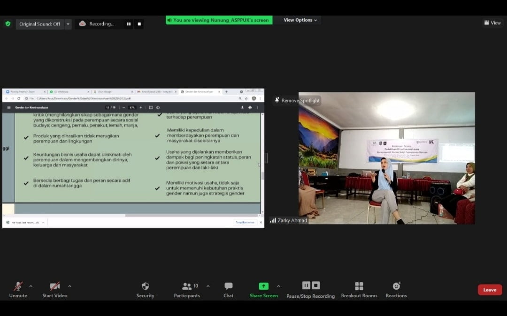Viewport: 507px width, 316px height.
Task: Open Breakout Rooms
Action: pos(359,290)
